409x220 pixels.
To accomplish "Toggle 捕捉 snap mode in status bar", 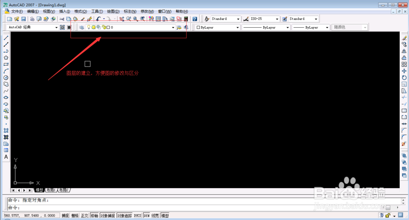I will (65, 216).
